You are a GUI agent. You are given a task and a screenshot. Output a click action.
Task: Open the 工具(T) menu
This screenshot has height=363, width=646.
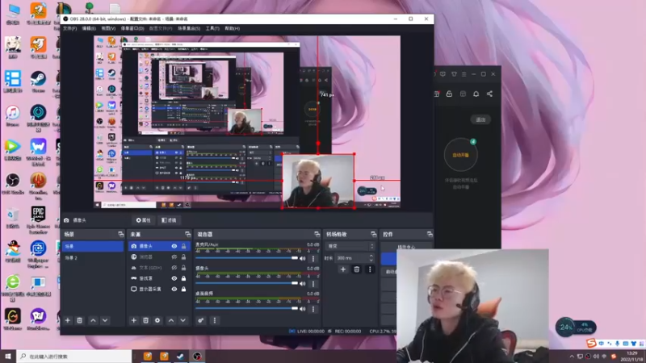point(212,28)
